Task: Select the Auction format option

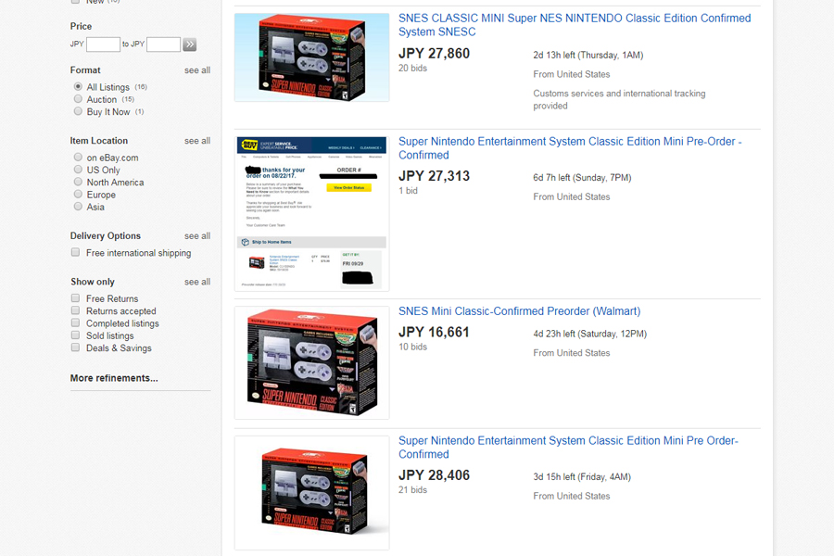Action: click(78, 99)
